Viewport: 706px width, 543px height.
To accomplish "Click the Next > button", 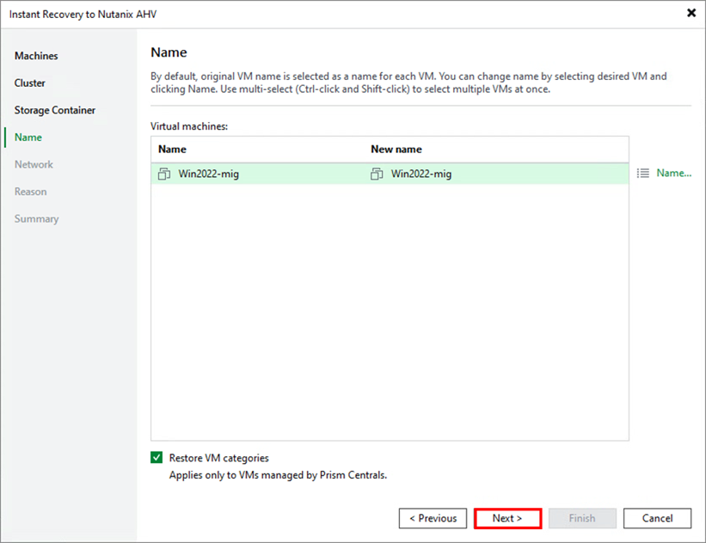I will click(507, 518).
